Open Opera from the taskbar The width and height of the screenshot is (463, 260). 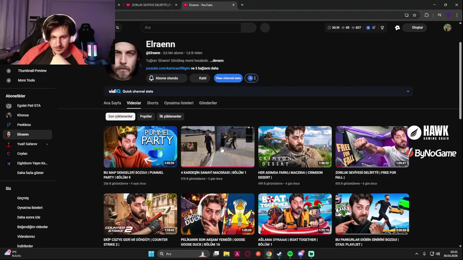coord(248,254)
